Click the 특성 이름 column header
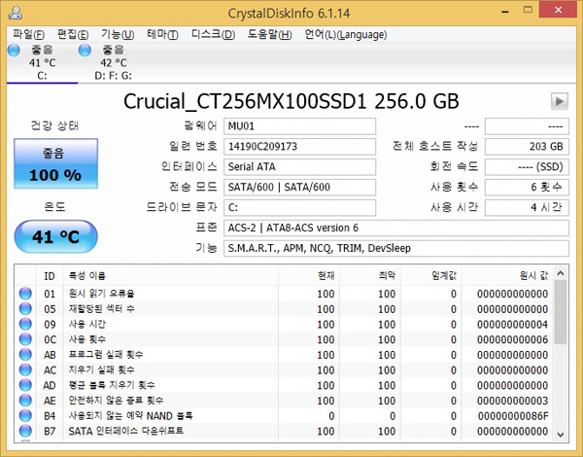This screenshot has width=583, height=457. pyautogui.click(x=171, y=276)
